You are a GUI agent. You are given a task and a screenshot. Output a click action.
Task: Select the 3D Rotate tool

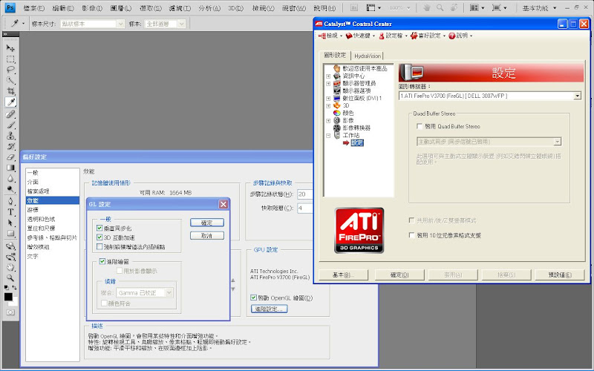point(10,246)
